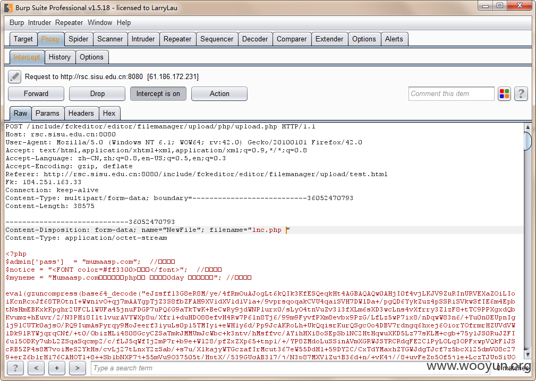Open the Proxy History sub-tab
The width and height of the screenshot is (536, 381).
[x=59, y=57]
